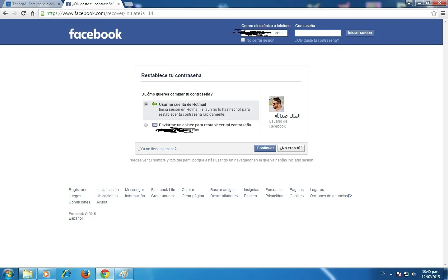Open the 'Celular' footer link
Screen dimensions: 448x280
click(x=188, y=190)
